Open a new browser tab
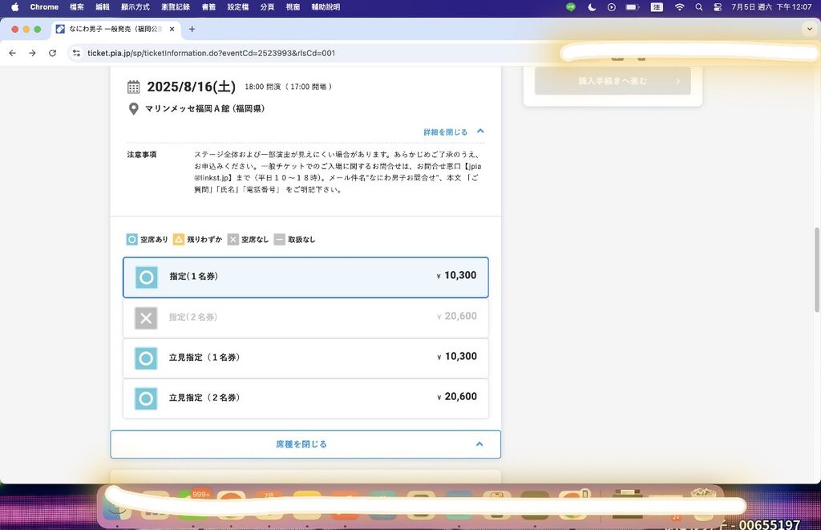Screen dimensions: 821x530 coord(192,29)
